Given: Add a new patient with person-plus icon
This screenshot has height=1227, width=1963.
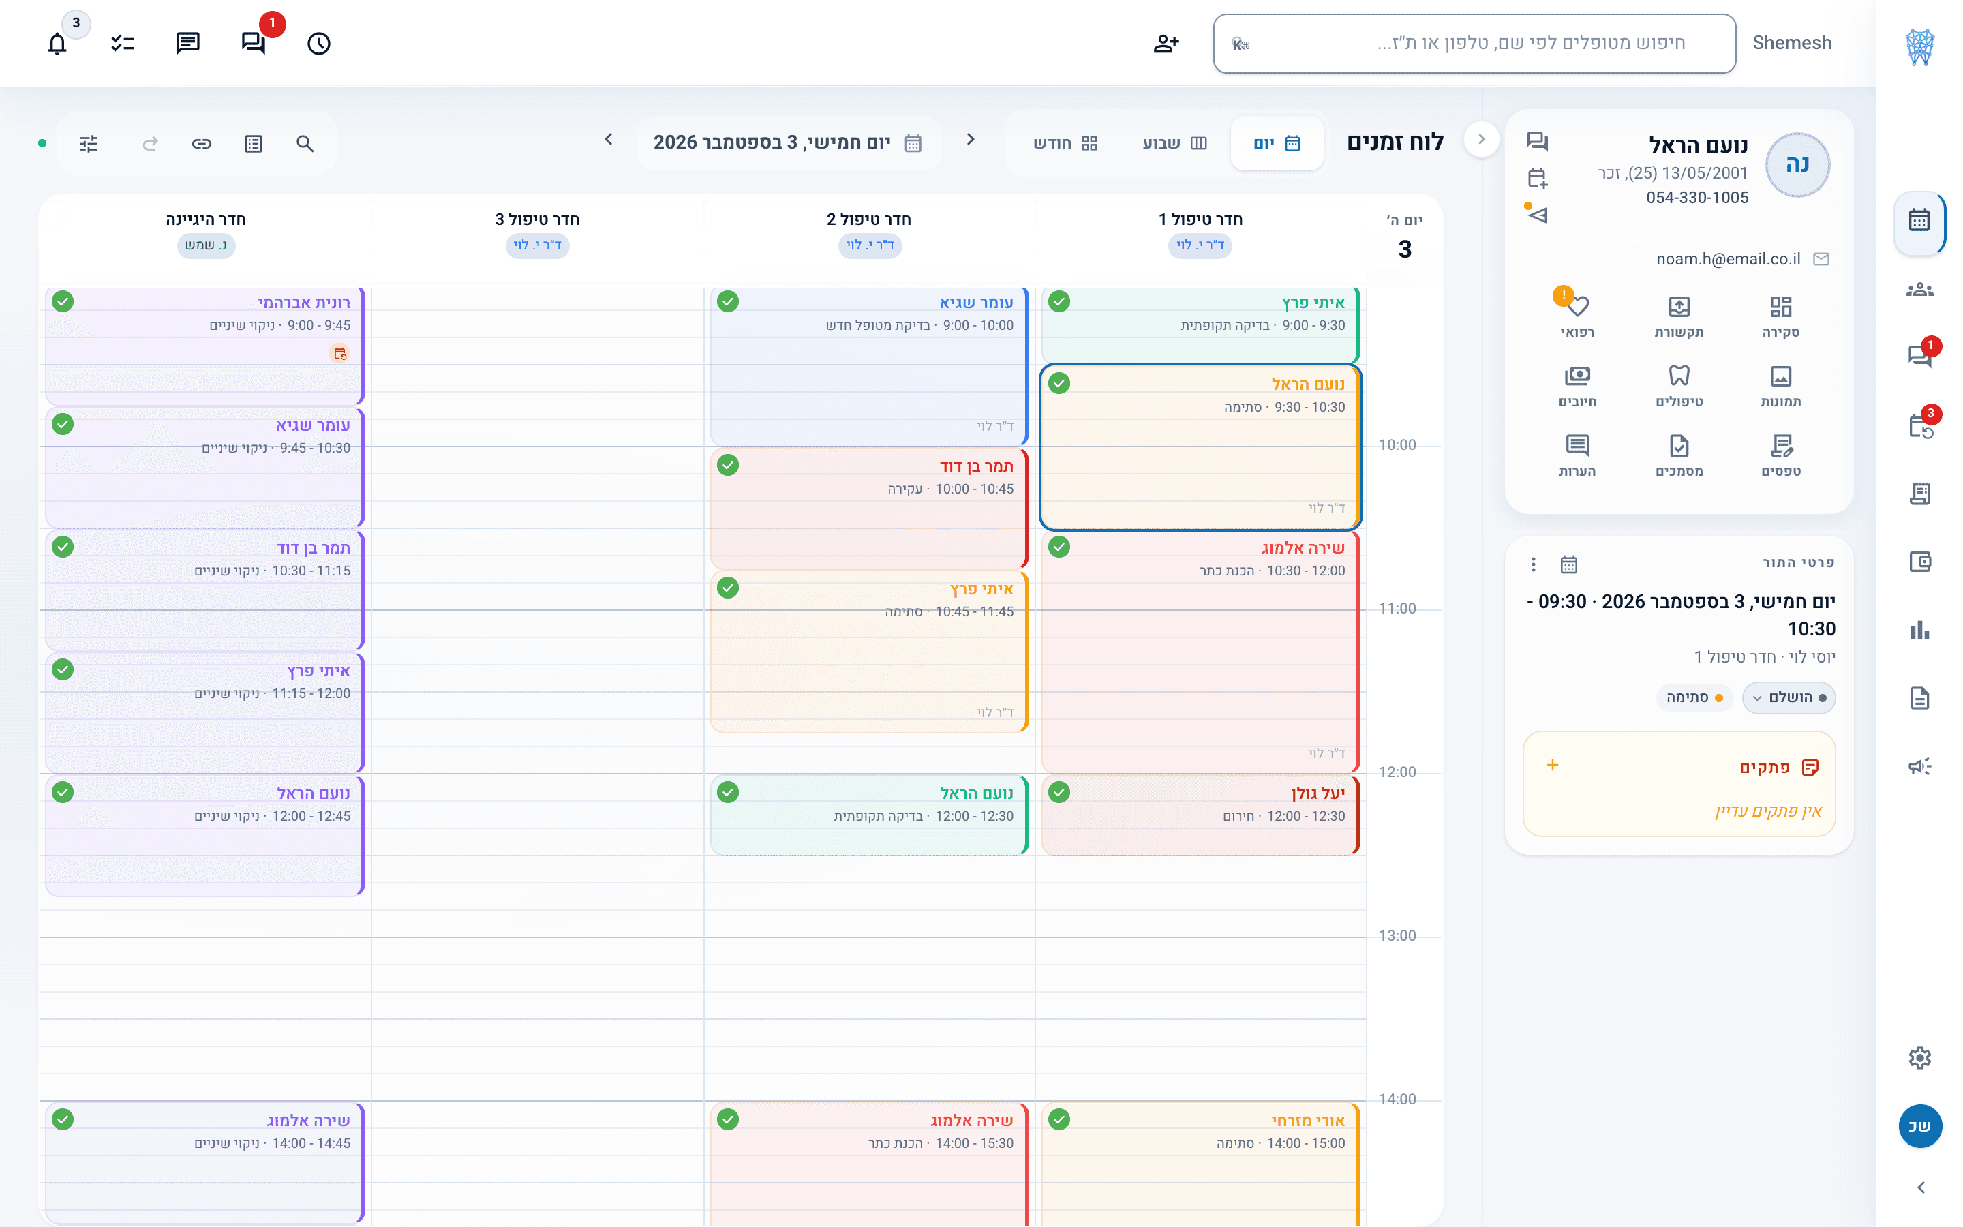Looking at the screenshot, I should (x=1166, y=43).
